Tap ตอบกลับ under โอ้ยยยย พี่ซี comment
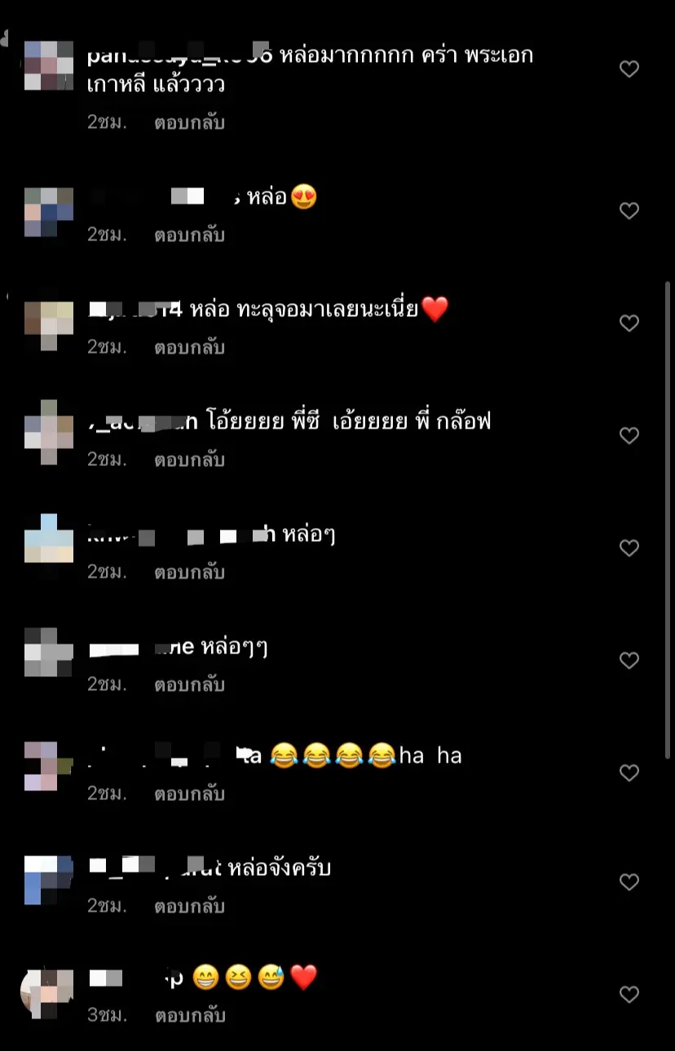675x1051 pixels. (189, 460)
